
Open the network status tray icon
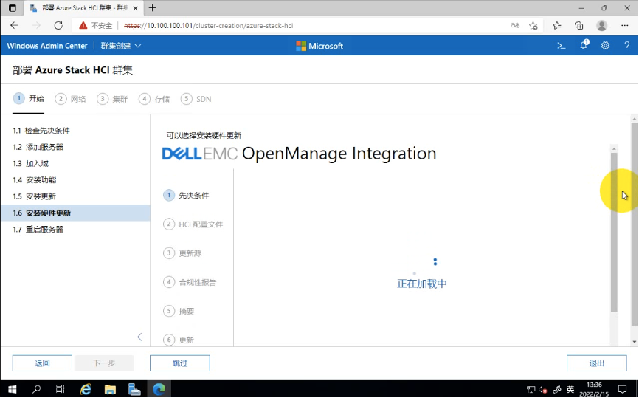(531, 389)
